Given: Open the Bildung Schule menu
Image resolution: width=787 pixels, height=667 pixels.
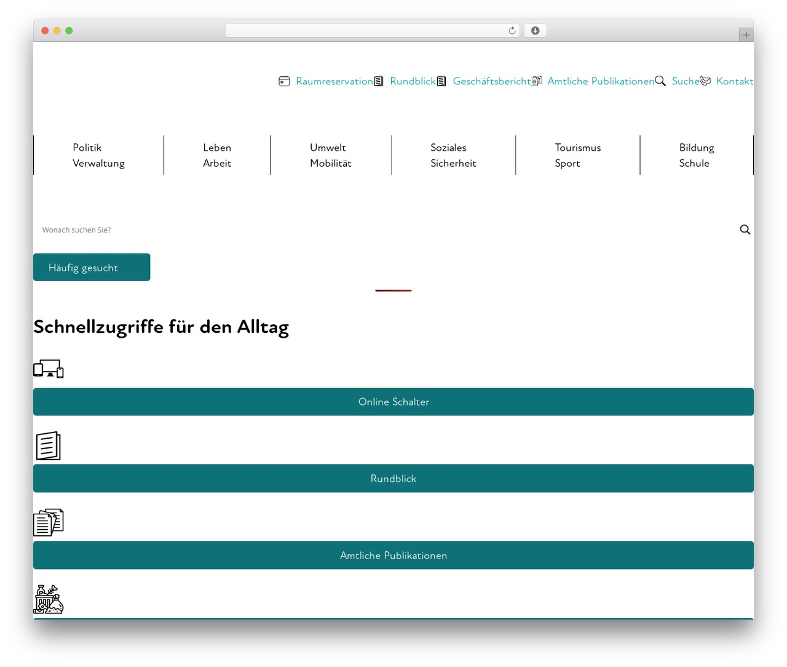Looking at the screenshot, I should pos(697,155).
